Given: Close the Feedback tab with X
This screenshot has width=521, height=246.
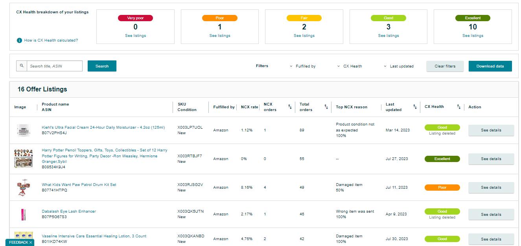Looking at the screenshot, I should (x=31, y=242).
